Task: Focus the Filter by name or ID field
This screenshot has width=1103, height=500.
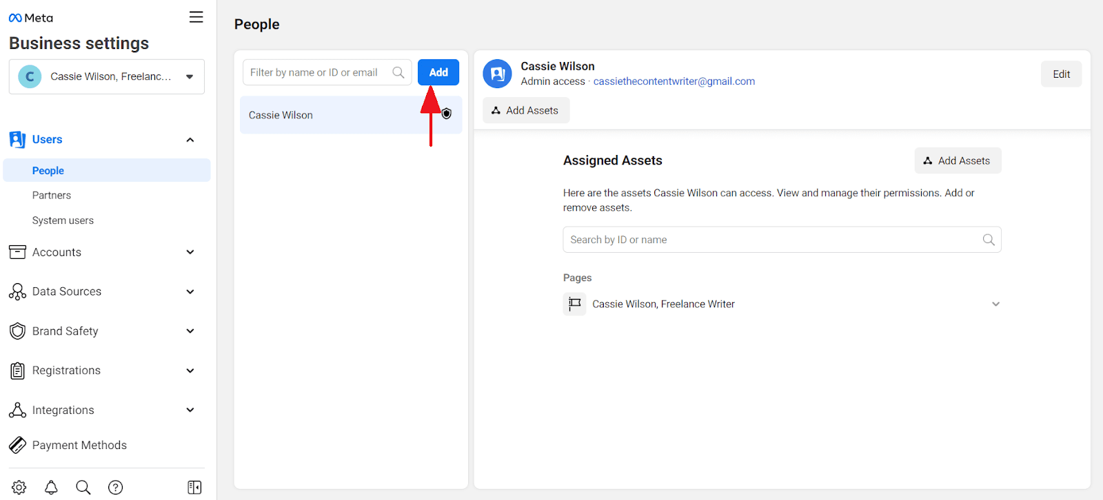Action: [x=327, y=72]
